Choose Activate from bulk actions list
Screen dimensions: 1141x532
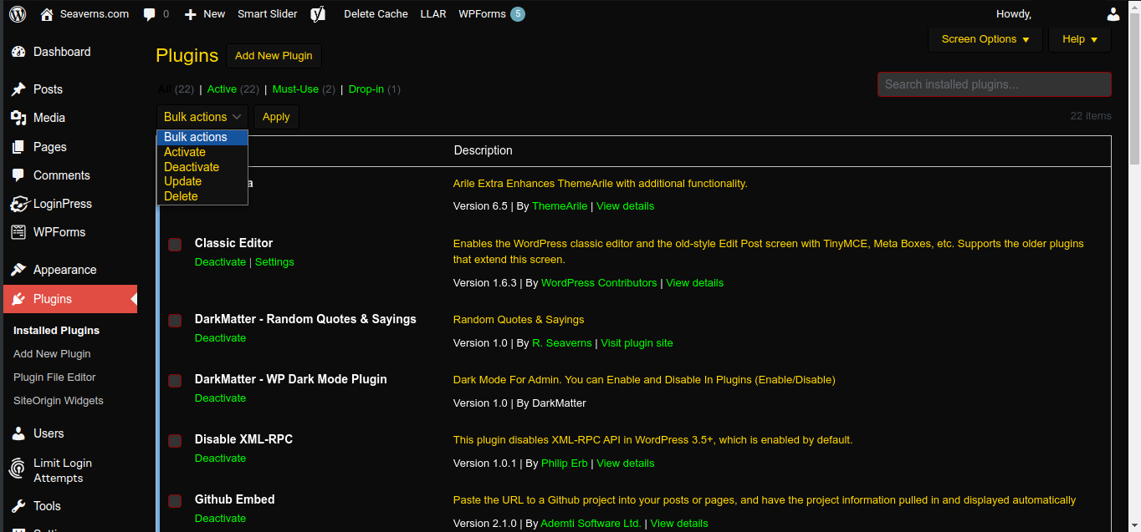click(202, 152)
